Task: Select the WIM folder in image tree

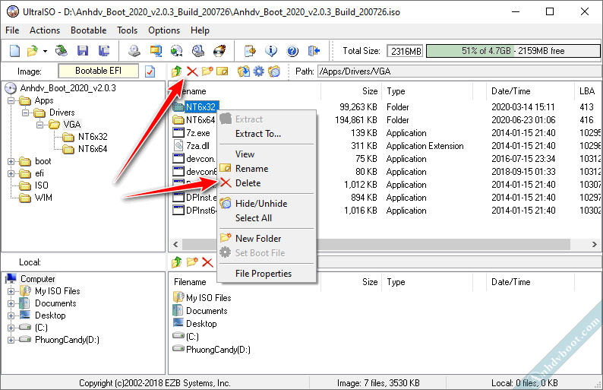Action: (x=43, y=198)
